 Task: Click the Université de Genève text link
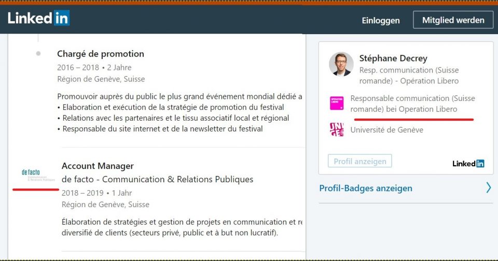(x=386, y=130)
